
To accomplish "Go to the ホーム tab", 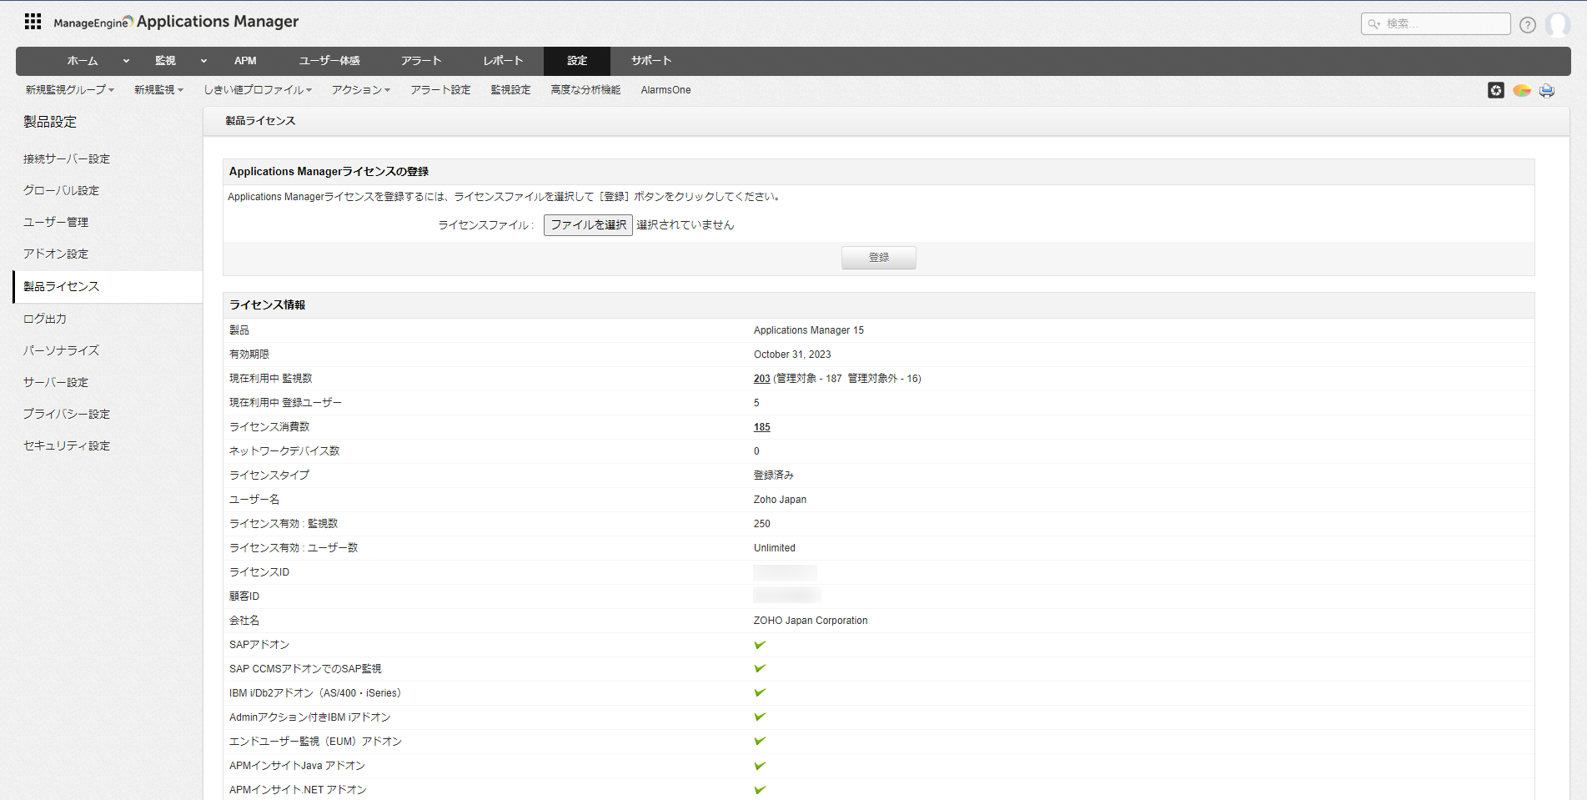I will 83,61.
